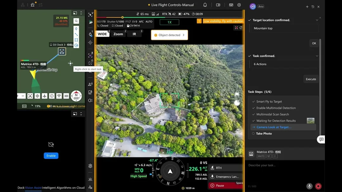Click the map search magnifier
The height and width of the screenshot is (192, 342).
pos(76,21)
